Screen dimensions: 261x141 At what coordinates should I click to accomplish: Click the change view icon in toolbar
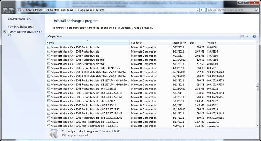coord(242,37)
